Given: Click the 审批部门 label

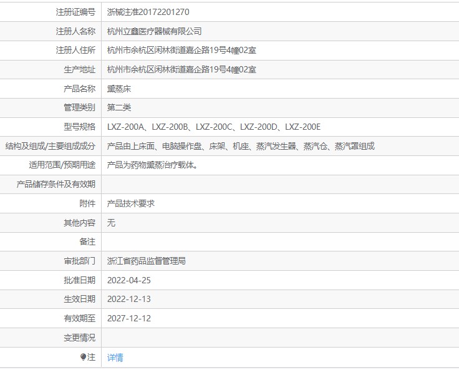Looking at the screenshot, I should [x=80, y=261].
